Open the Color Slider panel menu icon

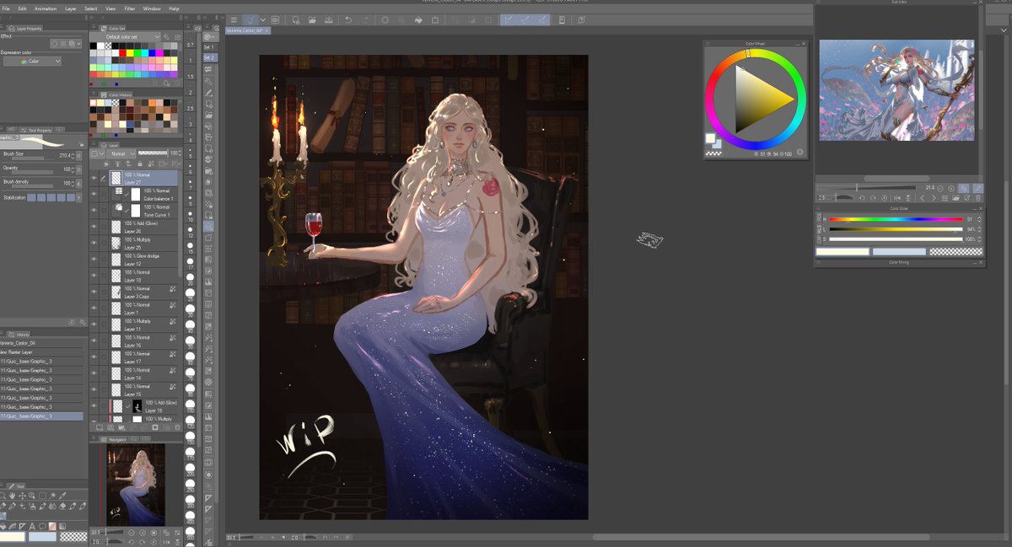coord(819,208)
